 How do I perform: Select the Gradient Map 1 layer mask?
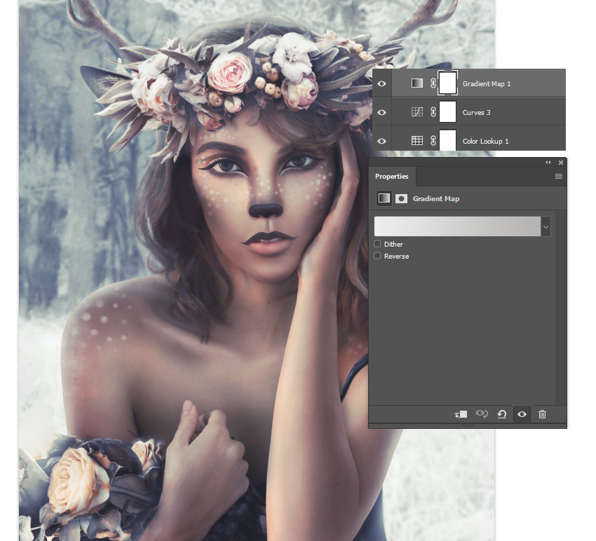(448, 83)
